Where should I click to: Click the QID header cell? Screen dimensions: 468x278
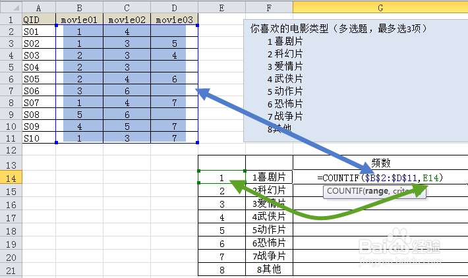(x=39, y=19)
